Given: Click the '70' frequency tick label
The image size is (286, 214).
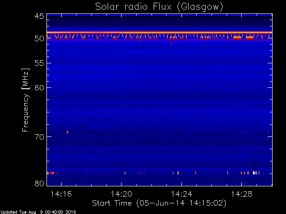Looking at the screenshot, I should pos(39,137).
